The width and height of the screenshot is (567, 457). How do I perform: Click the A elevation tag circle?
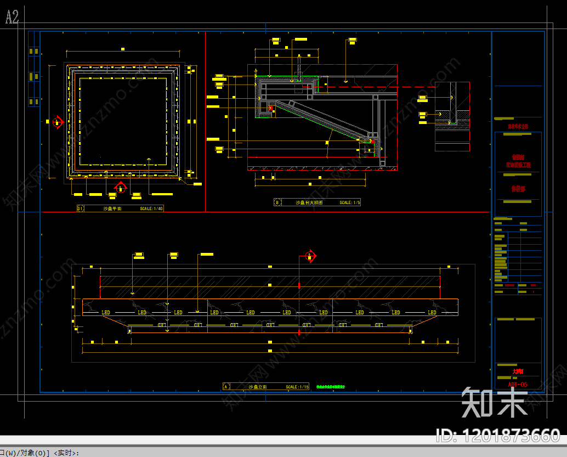click(x=226, y=387)
